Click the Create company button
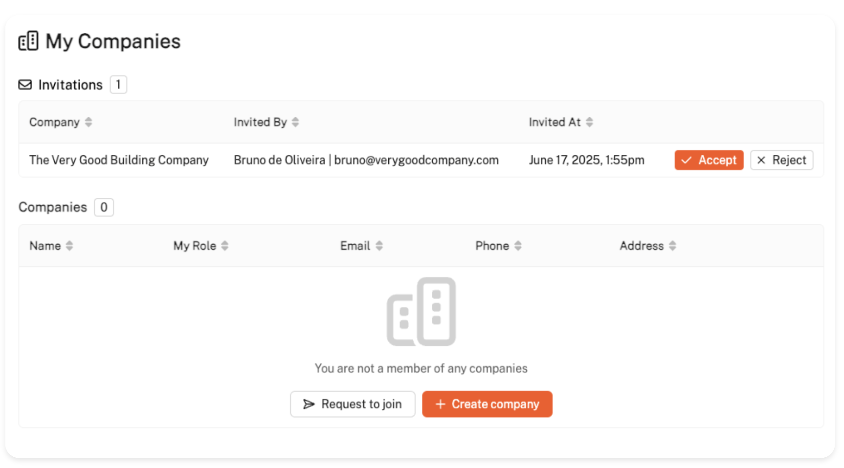The height and width of the screenshot is (468, 844). coord(487,404)
